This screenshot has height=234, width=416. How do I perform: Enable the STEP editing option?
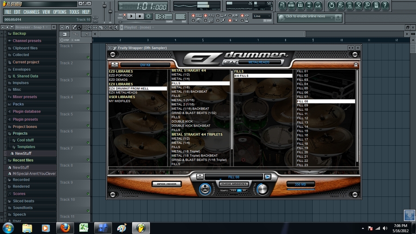(x=62, y=40)
